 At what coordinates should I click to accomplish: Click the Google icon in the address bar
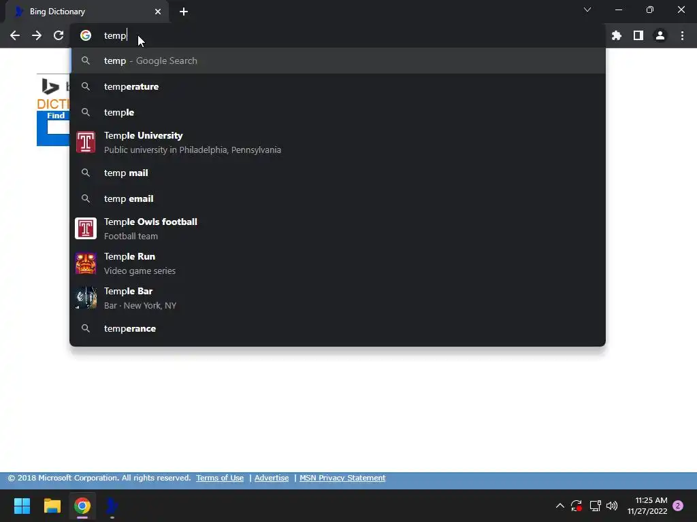[x=86, y=35]
